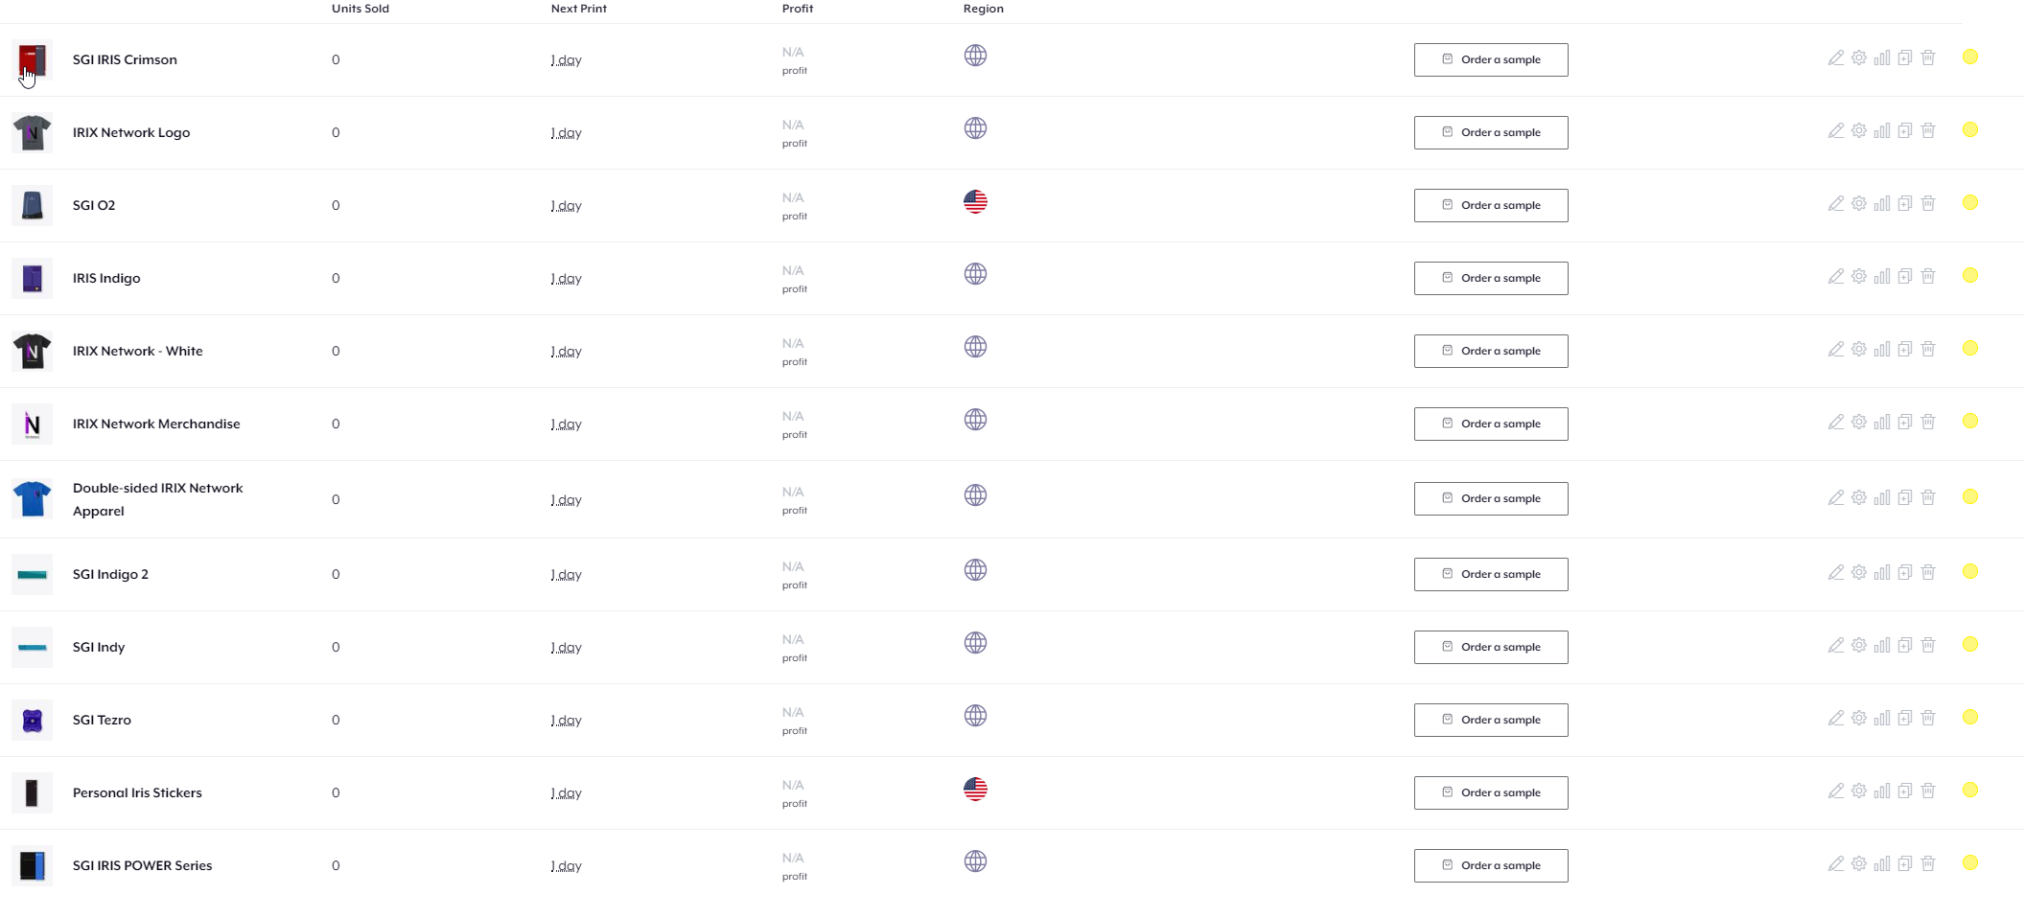Open the blue Double-sided IRIX shirt thumbnail
Image resolution: width=2024 pixels, height=918 pixels.
click(x=32, y=499)
